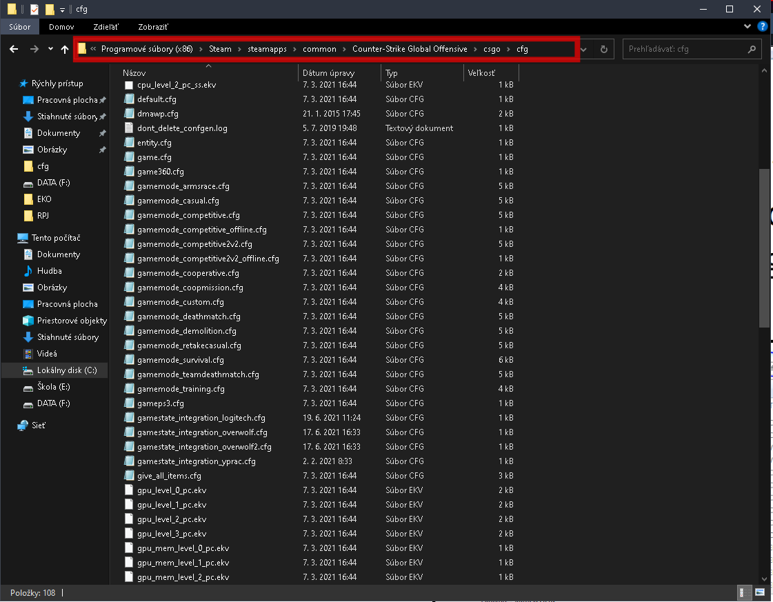The image size is (773, 602).
Task: Open Videá folder in the sidebar
Action: [47, 354]
